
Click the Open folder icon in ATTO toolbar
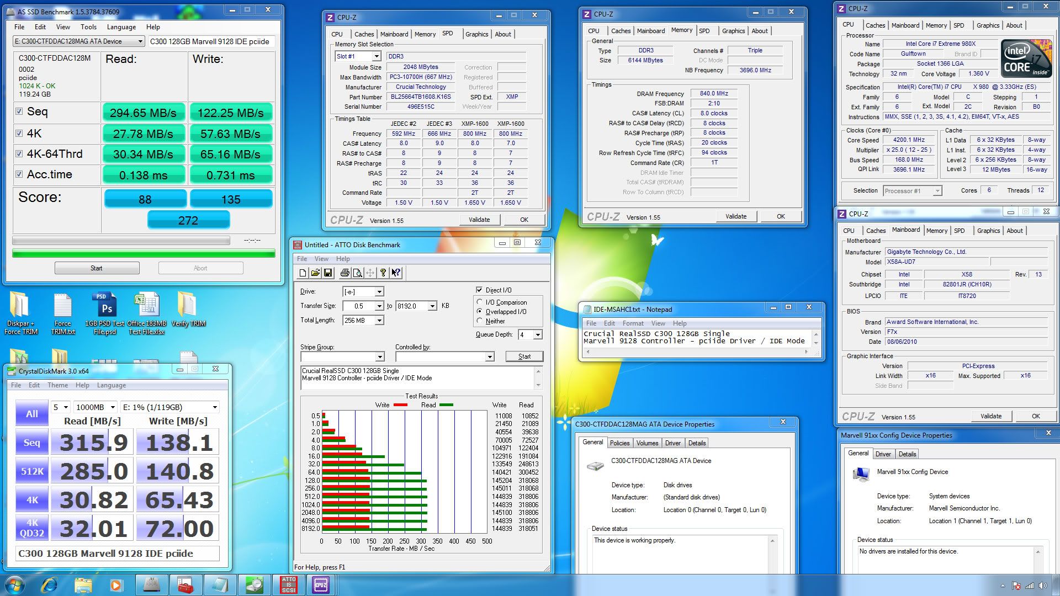point(315,273)
